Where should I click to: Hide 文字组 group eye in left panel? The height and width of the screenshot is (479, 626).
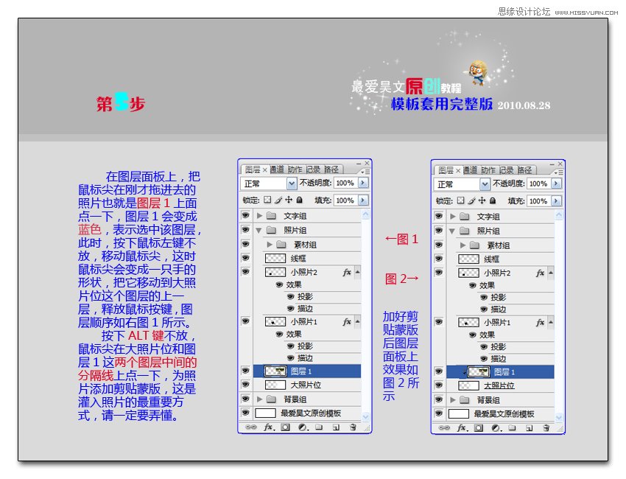point(245,216)
